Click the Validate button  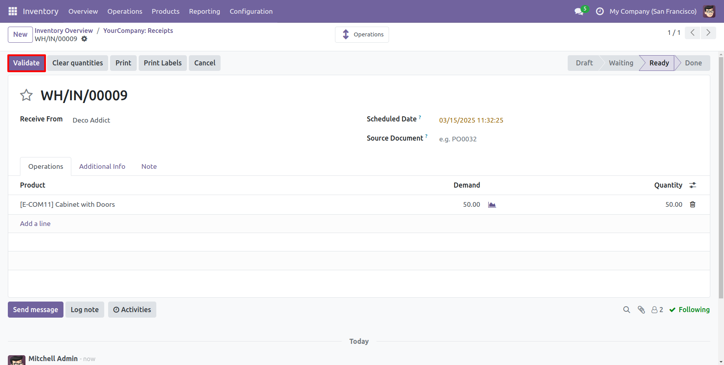click(27, 63)
